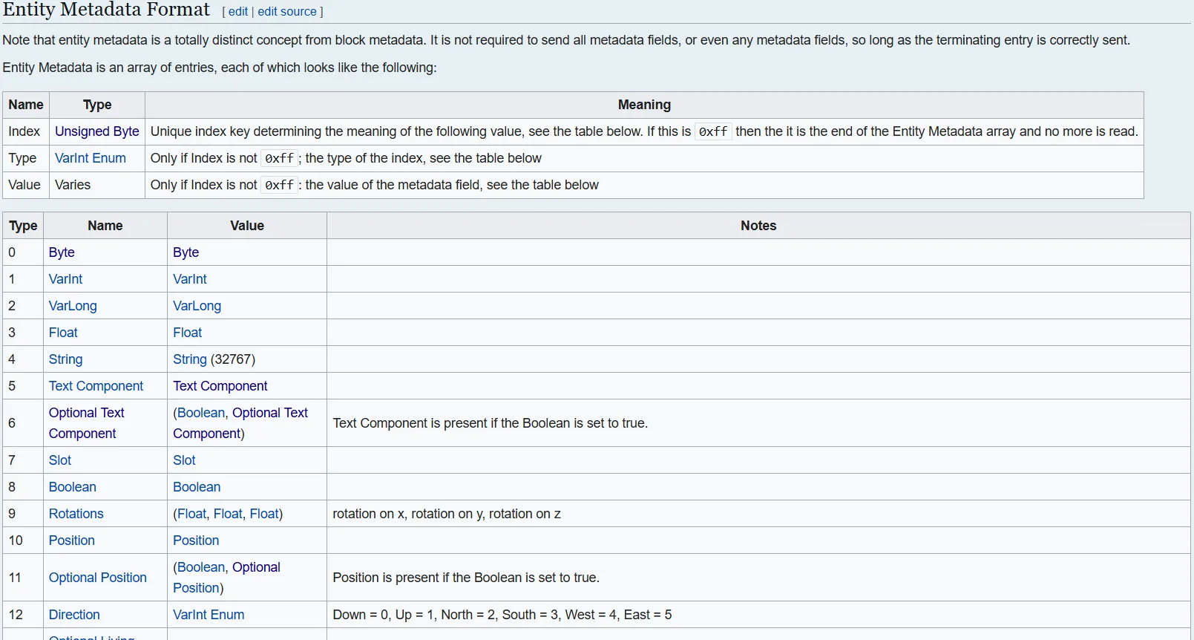Open the Unsigned Byte type link

point(96,131)
